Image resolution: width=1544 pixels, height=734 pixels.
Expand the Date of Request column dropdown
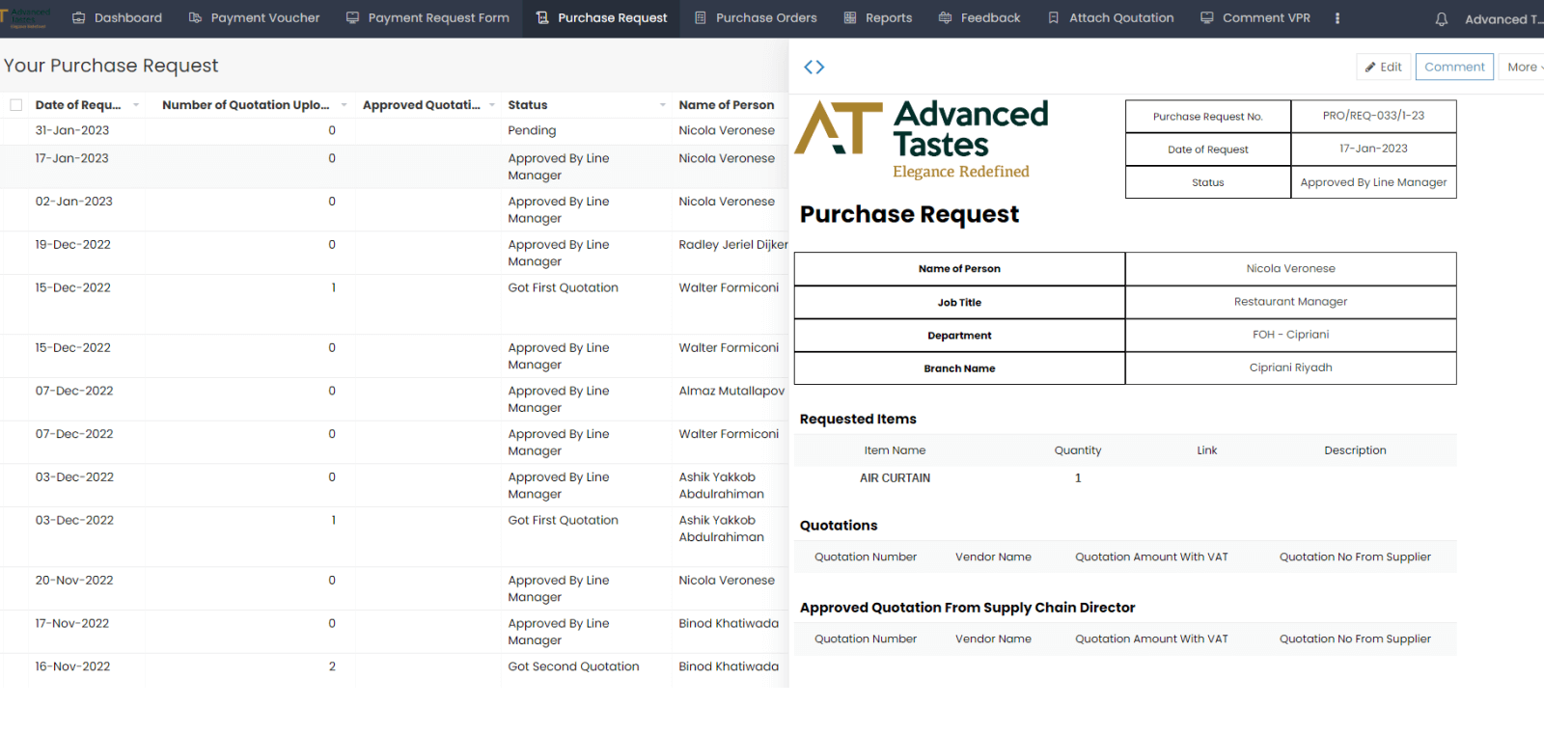136,105
